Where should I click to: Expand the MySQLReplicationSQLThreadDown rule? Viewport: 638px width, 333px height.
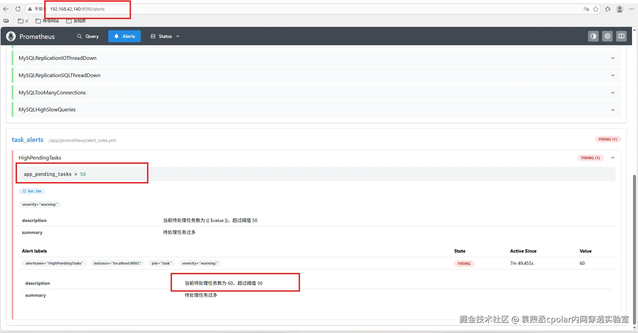(613, 75)
